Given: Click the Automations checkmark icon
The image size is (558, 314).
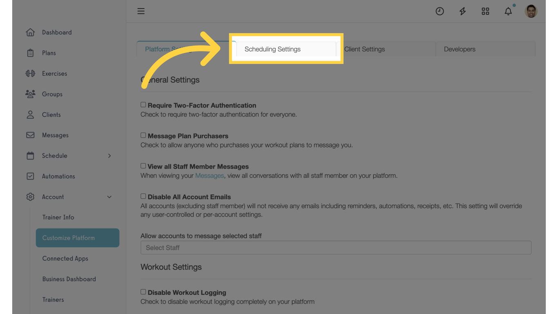Looking at the screenshot, I should click(x=30, y=176).
